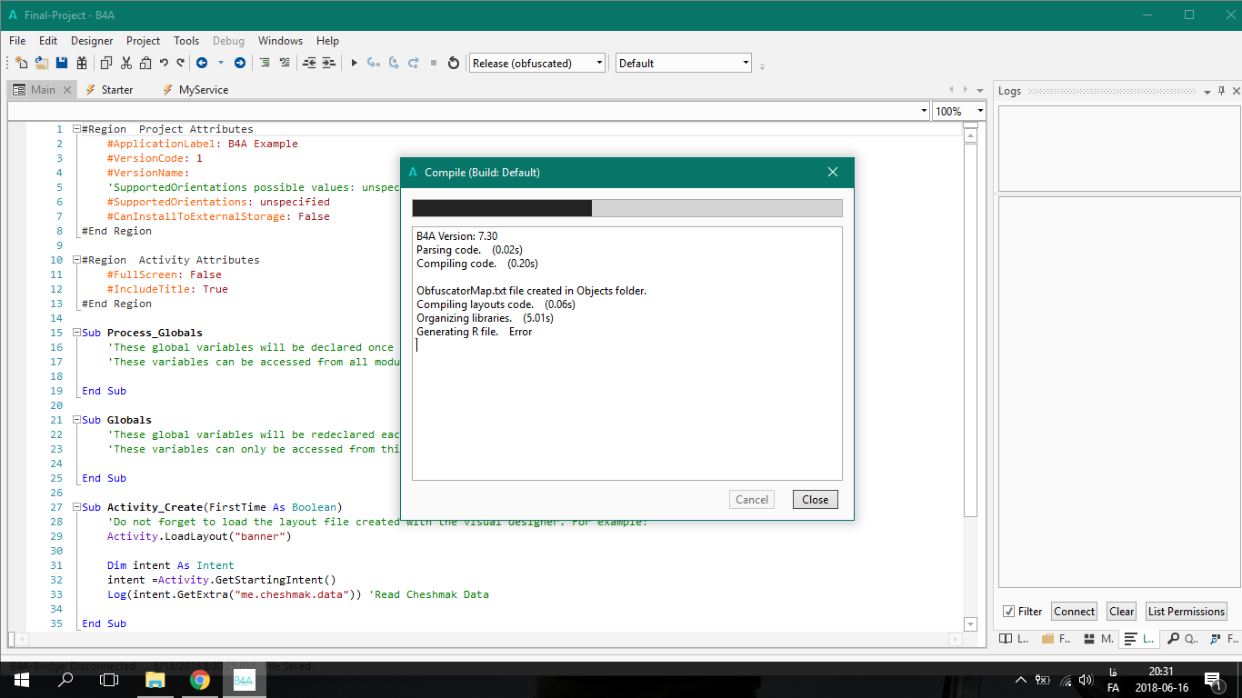Screen dimensions: 1242x698
Task: Open the 100% zoom level dropdown
Action: coord(980,111)
